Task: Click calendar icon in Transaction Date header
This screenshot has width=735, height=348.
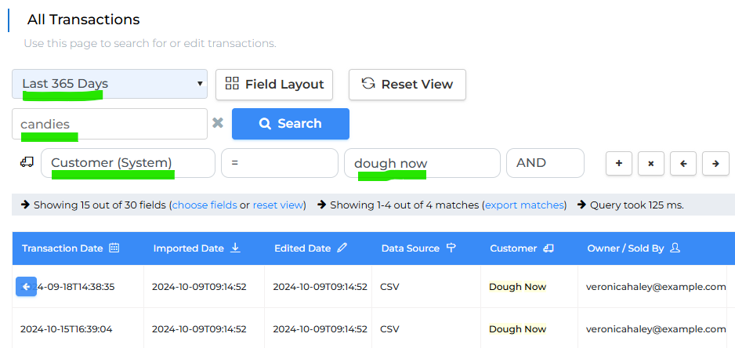Action: (x=114, y=248)
